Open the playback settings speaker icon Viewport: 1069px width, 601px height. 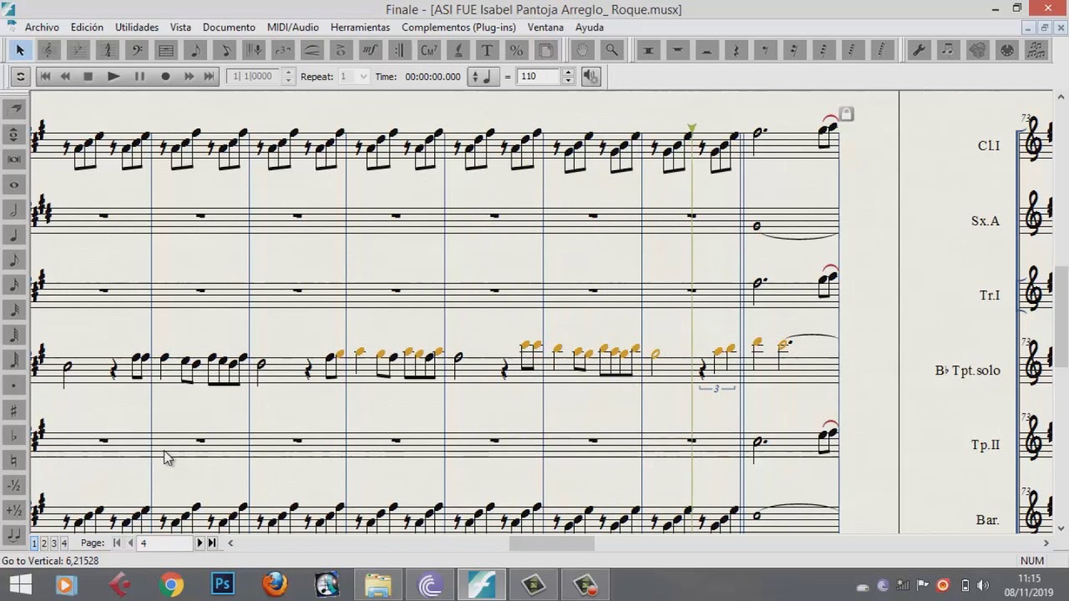[x=590, y=77]
